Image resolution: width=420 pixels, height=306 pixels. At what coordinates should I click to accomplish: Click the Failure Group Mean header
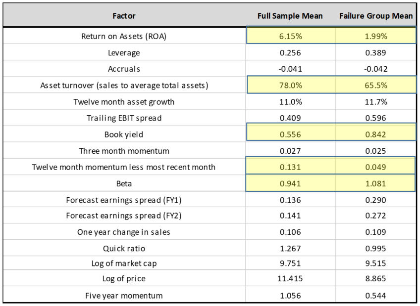(x=376, y=16)
